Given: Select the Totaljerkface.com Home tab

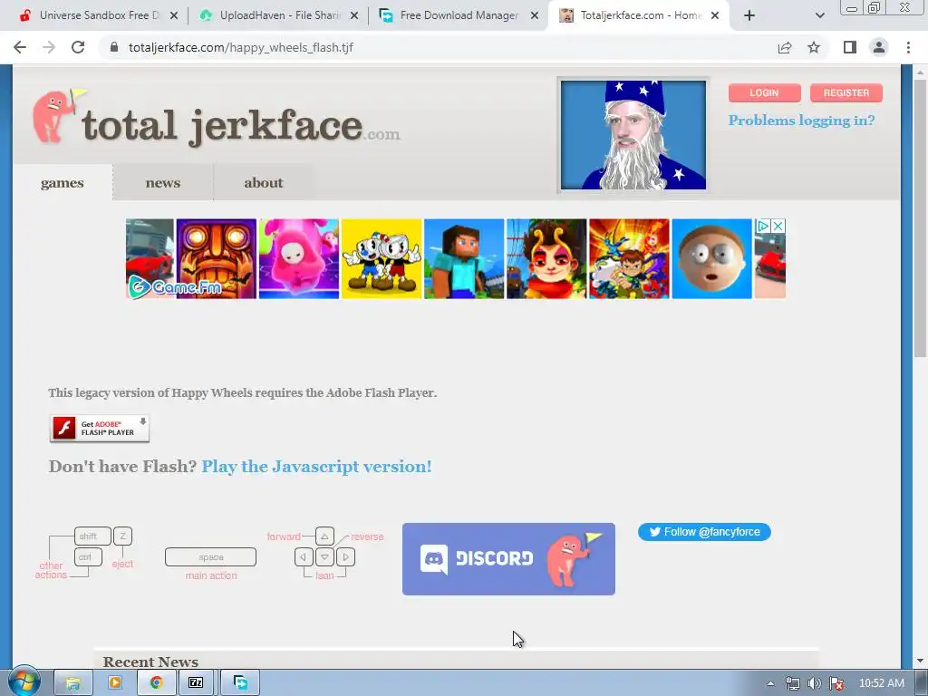Looking at the screenshot, I should tap(641, 15).
